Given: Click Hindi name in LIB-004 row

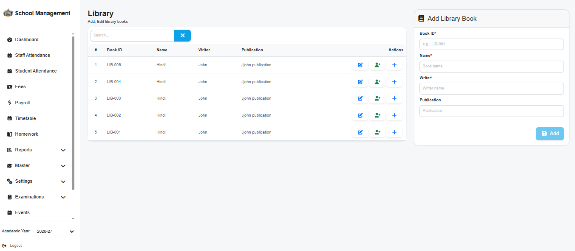Looking at the screenshot, I should [161, 82].
